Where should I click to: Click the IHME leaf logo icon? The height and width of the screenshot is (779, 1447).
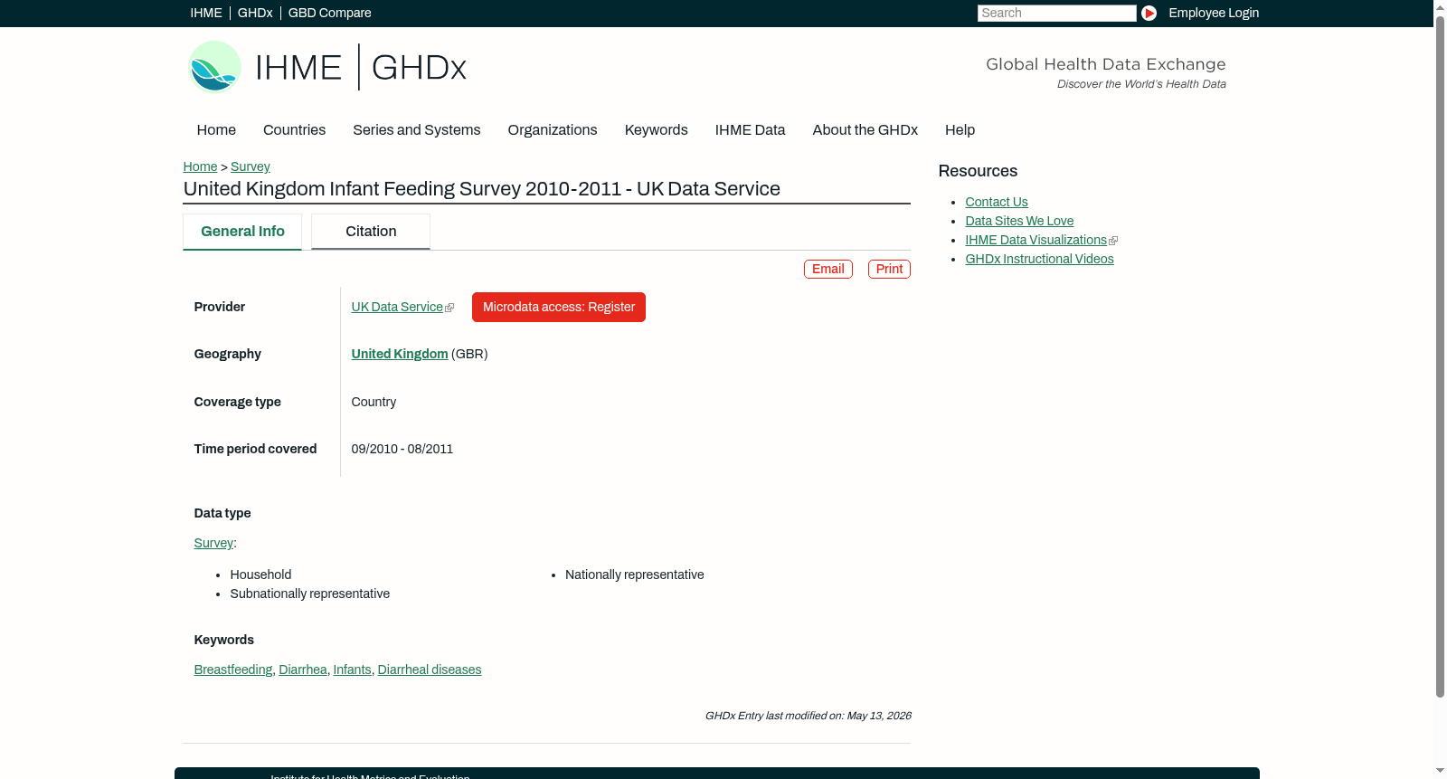click(214, 67)
